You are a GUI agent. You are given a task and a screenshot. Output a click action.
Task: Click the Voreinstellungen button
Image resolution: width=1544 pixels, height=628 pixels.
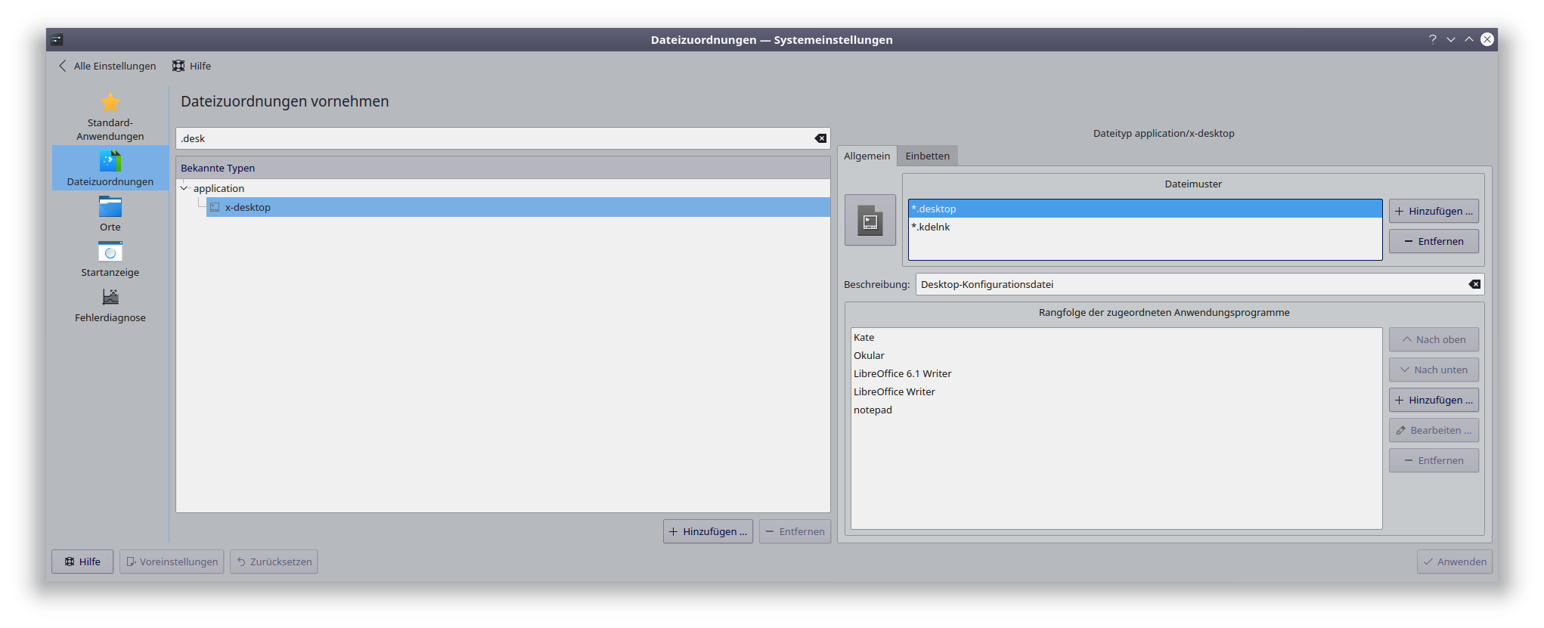(x=172, y=561)
